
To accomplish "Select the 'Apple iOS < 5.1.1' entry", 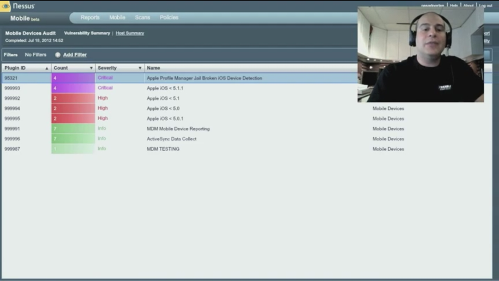I will 165,88.
